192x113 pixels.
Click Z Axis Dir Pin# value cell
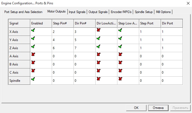coord(84,48)
